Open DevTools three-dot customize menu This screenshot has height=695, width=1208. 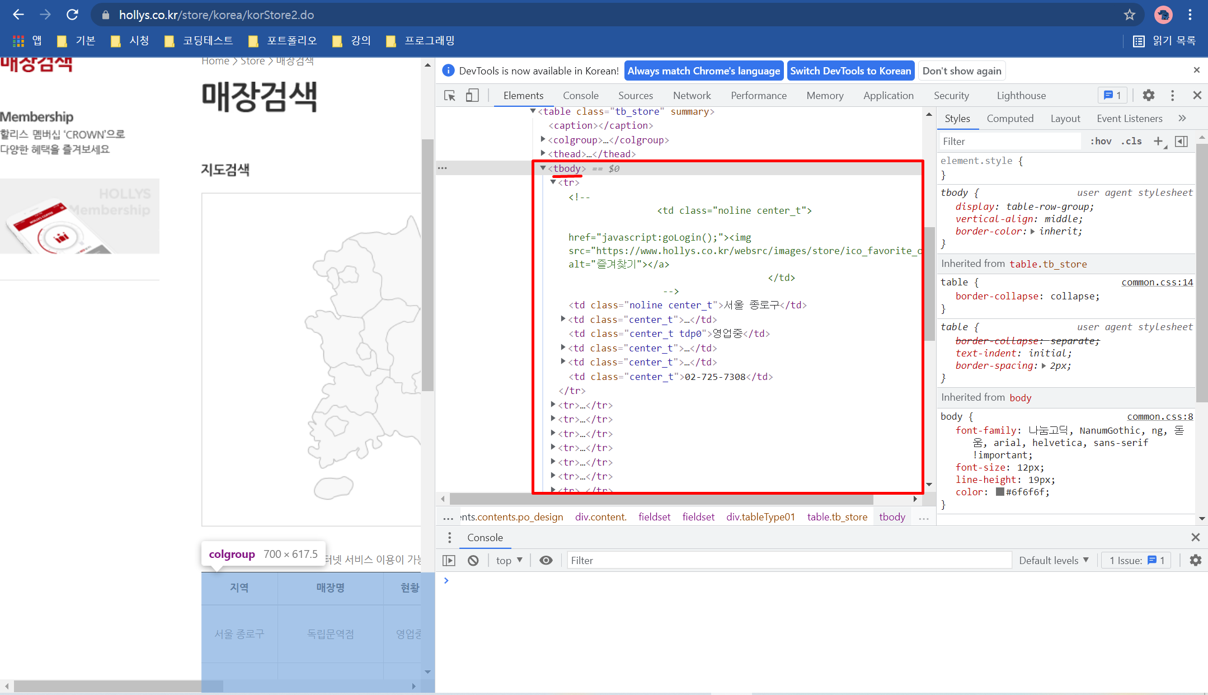click(1172, 96)
